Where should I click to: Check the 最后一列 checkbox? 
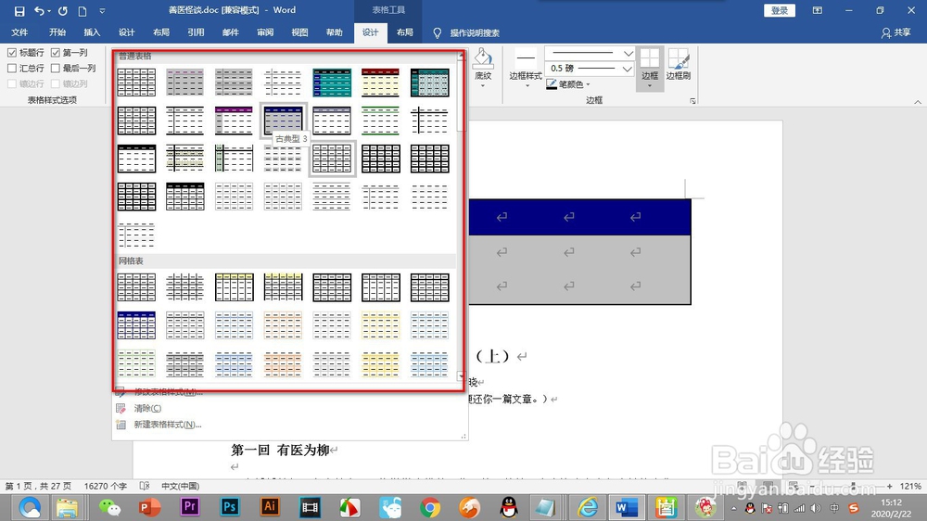(x=56, y=68)
